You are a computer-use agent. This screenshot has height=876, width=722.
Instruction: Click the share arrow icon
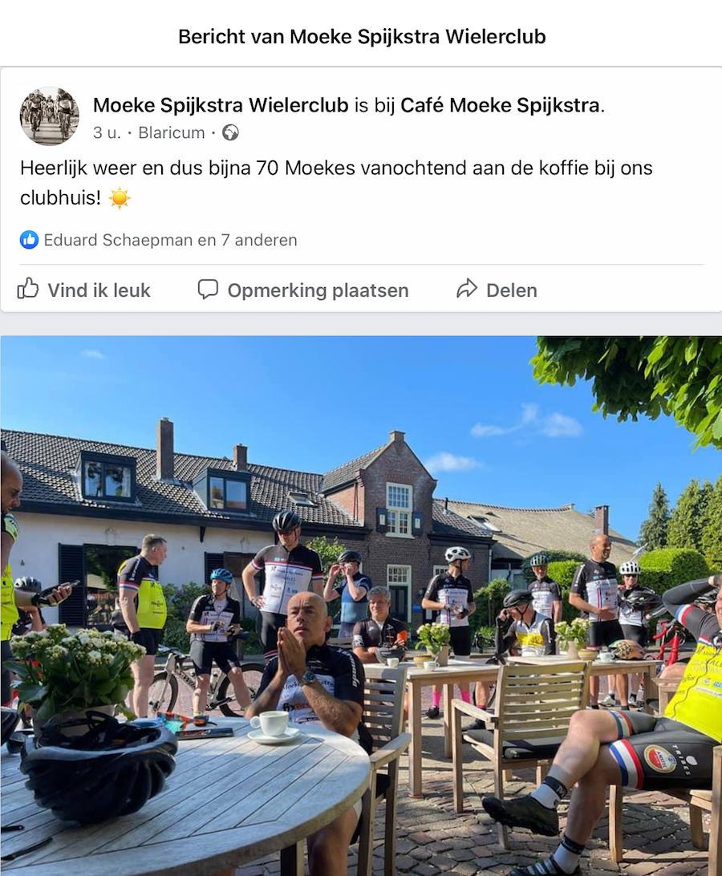pos(467,289)
